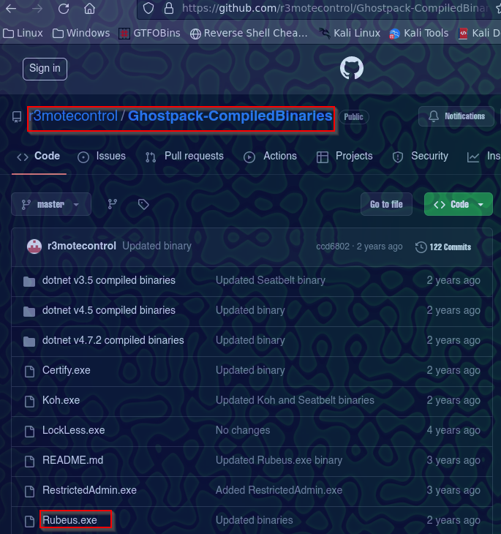Click the commit history clock icon
501x534 pixels.
pyautogui.click(x=421, y=247)
